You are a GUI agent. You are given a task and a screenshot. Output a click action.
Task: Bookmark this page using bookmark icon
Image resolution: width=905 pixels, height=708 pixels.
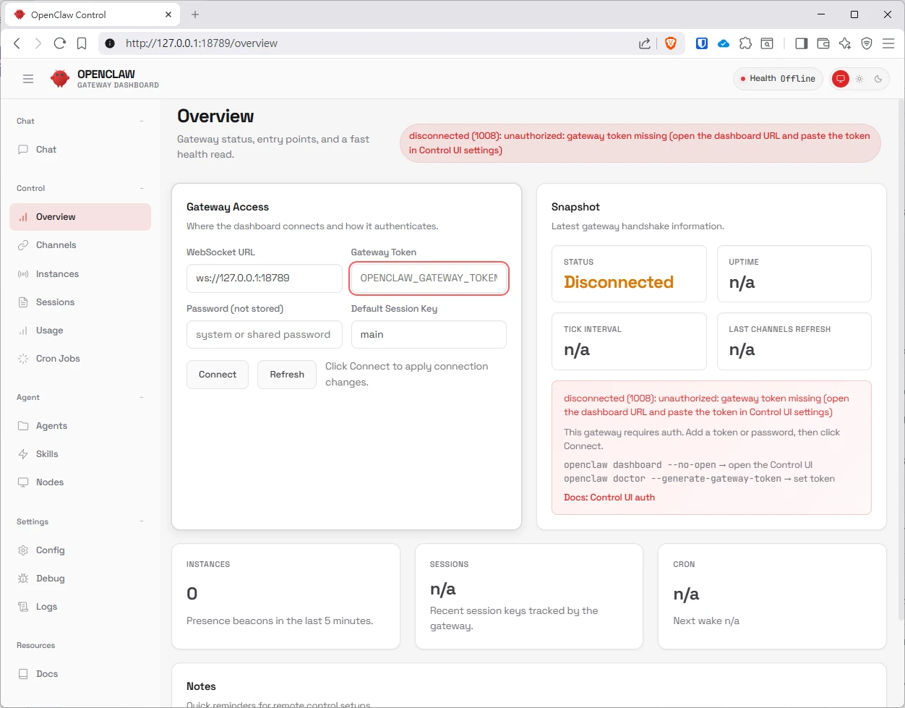coord(82,43)
